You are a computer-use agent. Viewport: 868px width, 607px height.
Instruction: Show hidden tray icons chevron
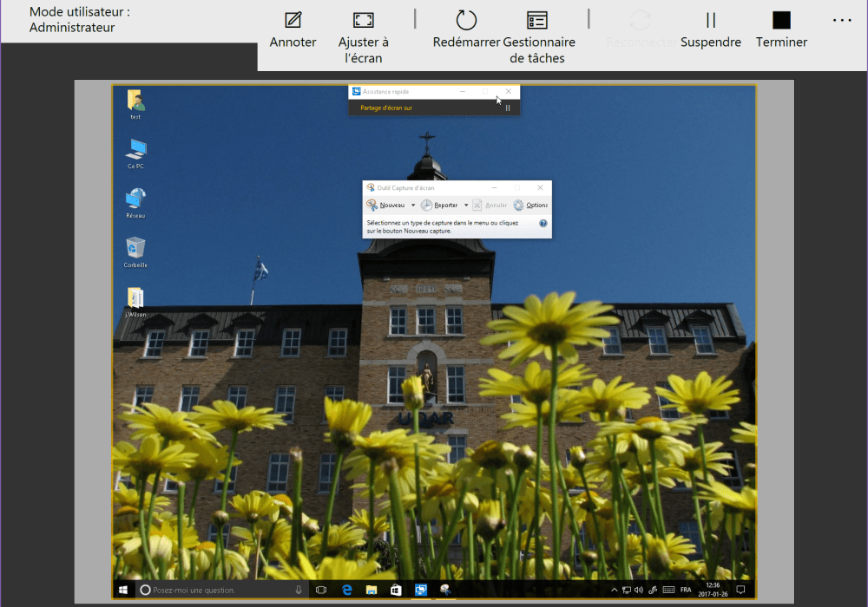(615, 590)
